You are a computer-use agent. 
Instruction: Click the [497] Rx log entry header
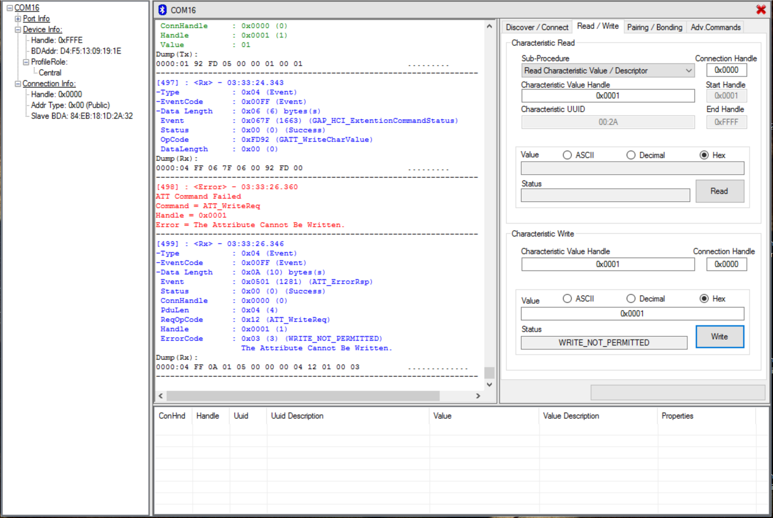point(220,83)
